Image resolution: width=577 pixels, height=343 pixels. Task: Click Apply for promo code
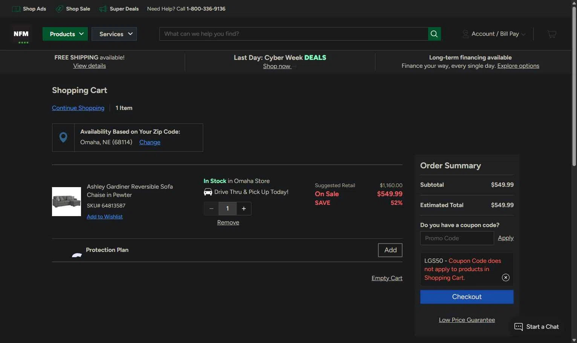click(x=505, y=238)
